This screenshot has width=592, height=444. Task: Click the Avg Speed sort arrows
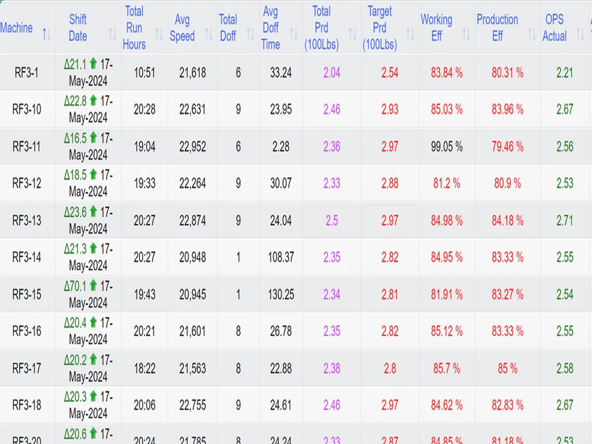(208, 35)
